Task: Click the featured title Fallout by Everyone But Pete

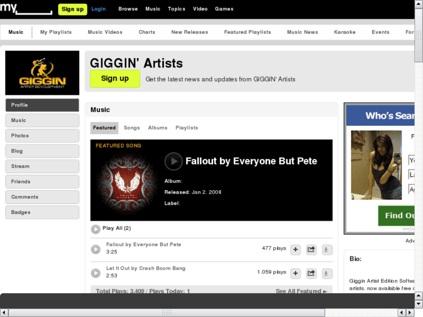Action: click(251, 161)
